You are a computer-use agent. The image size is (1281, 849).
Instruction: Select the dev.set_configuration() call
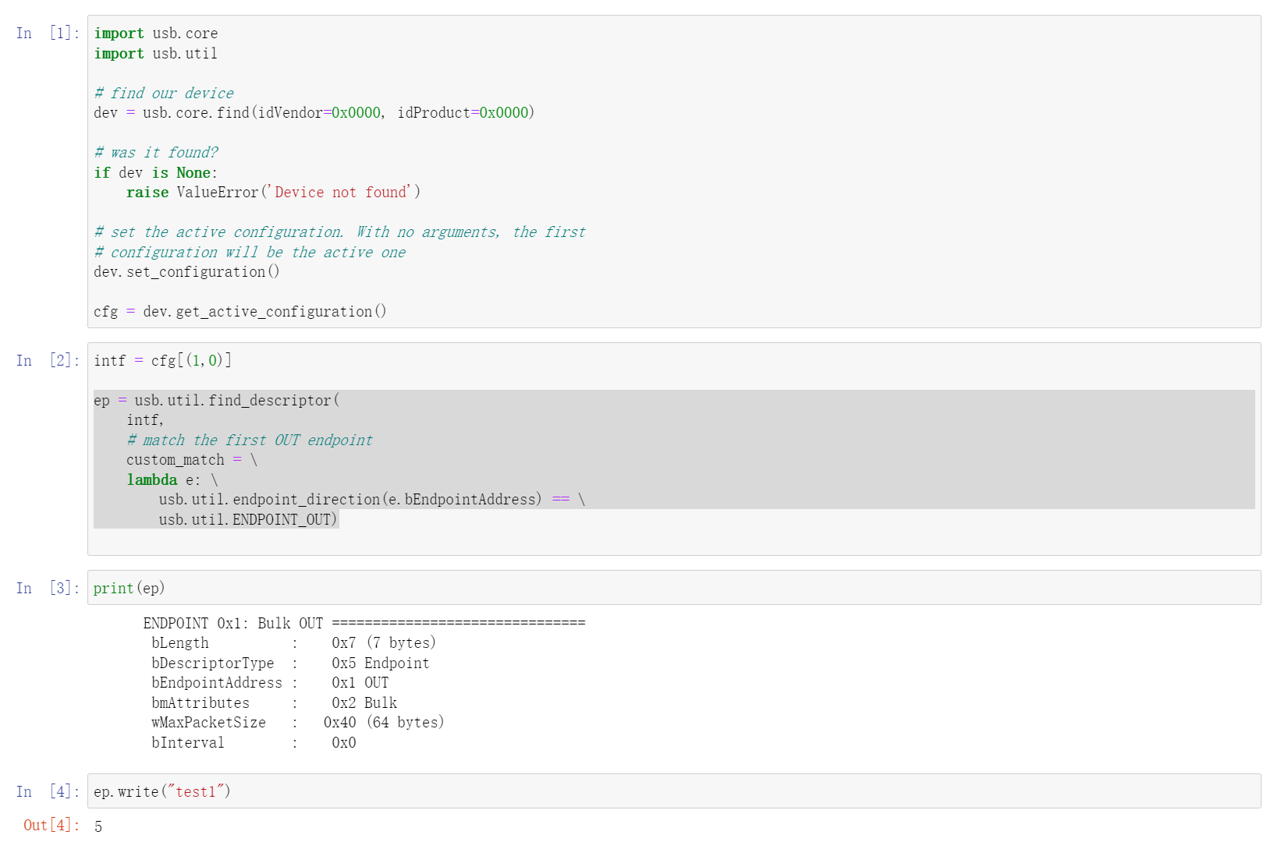click(186, 271)
